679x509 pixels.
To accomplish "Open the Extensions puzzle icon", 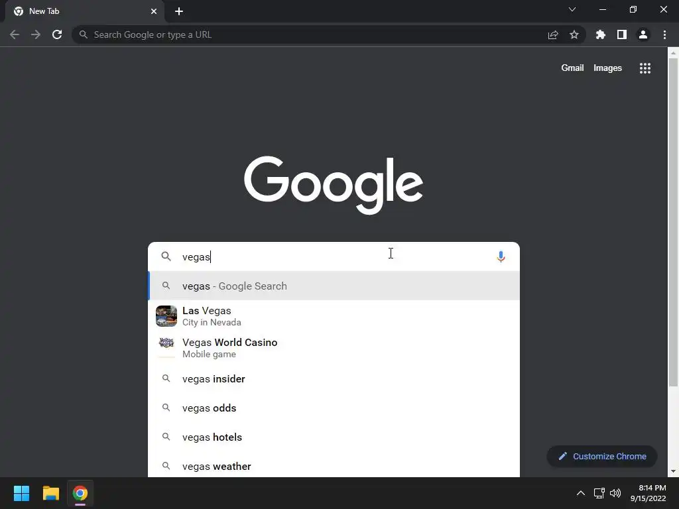I will click(x=600, y=34).
